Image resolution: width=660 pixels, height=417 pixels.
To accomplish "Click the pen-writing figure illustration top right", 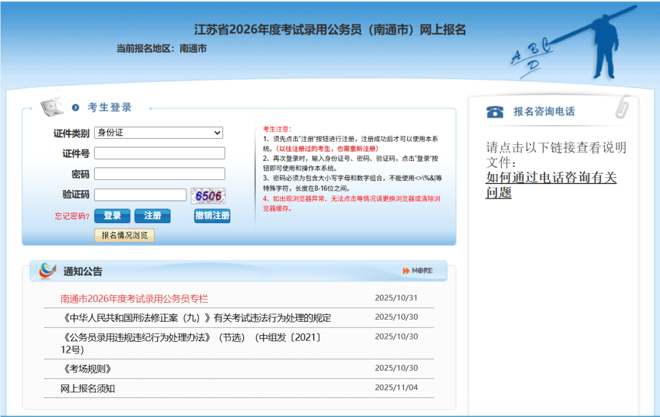I will tap(605, 46).
